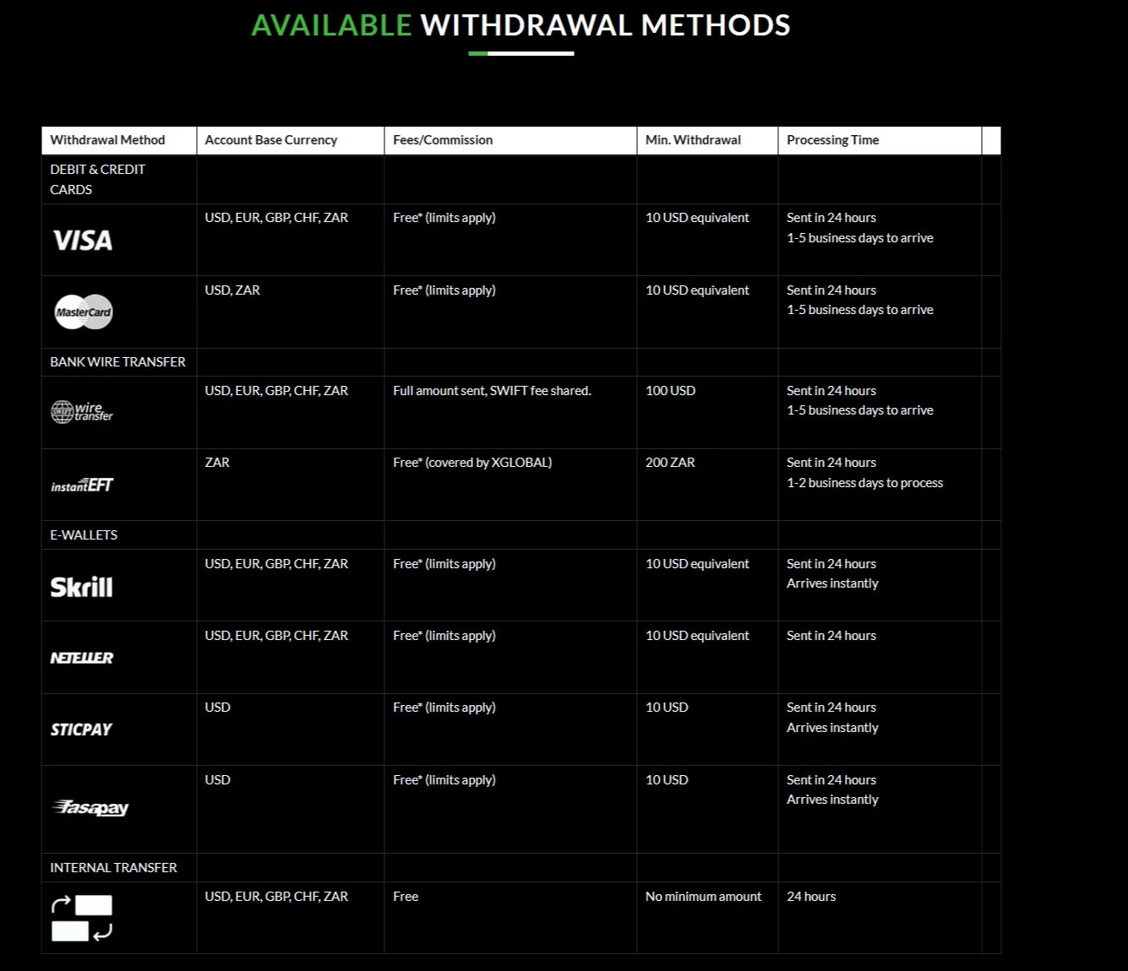Click the DEBIT & CREDIT CARDS section label
The image size is (1128, 971).
pyautogui.click(x=97, y=179)
